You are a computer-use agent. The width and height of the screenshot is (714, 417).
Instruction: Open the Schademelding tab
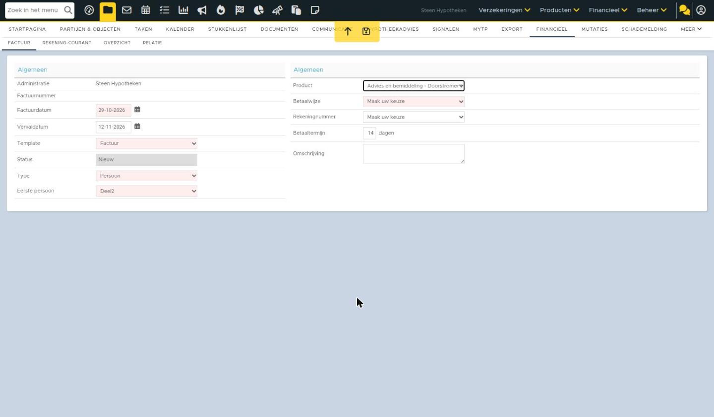click(x=644, y=29)
